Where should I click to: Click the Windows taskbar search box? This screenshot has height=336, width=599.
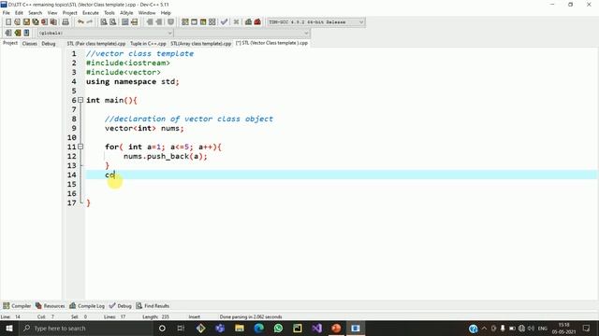pos(85,328)
